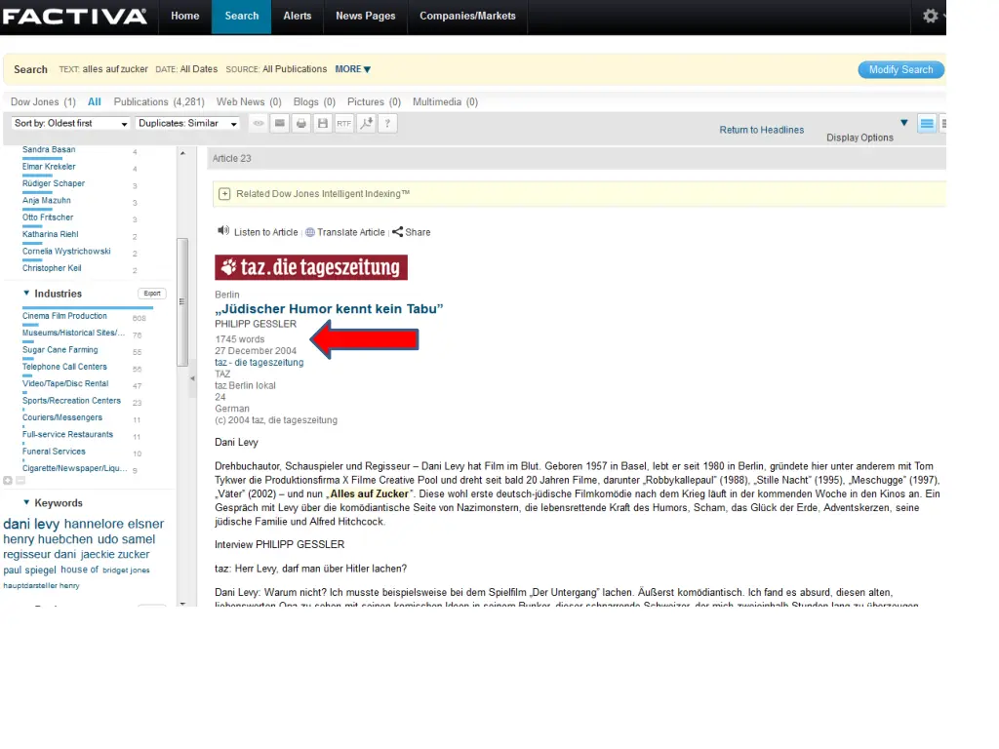Select the Multimedia (0) tab
The image size is (999, 749).
(445, 101)
